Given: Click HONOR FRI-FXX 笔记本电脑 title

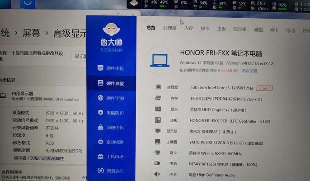Looking at the screenshot, I should click(x=221, y=53).
